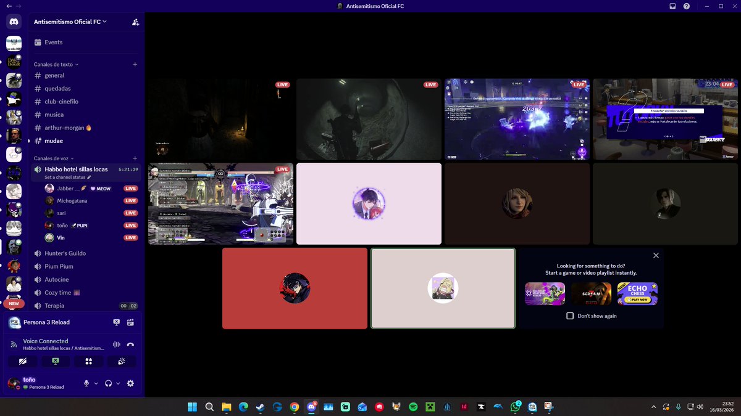This screenshot has width=741, height=416.
Task: Open the first activity card left of Scream
Action: (x=545, y=294)
